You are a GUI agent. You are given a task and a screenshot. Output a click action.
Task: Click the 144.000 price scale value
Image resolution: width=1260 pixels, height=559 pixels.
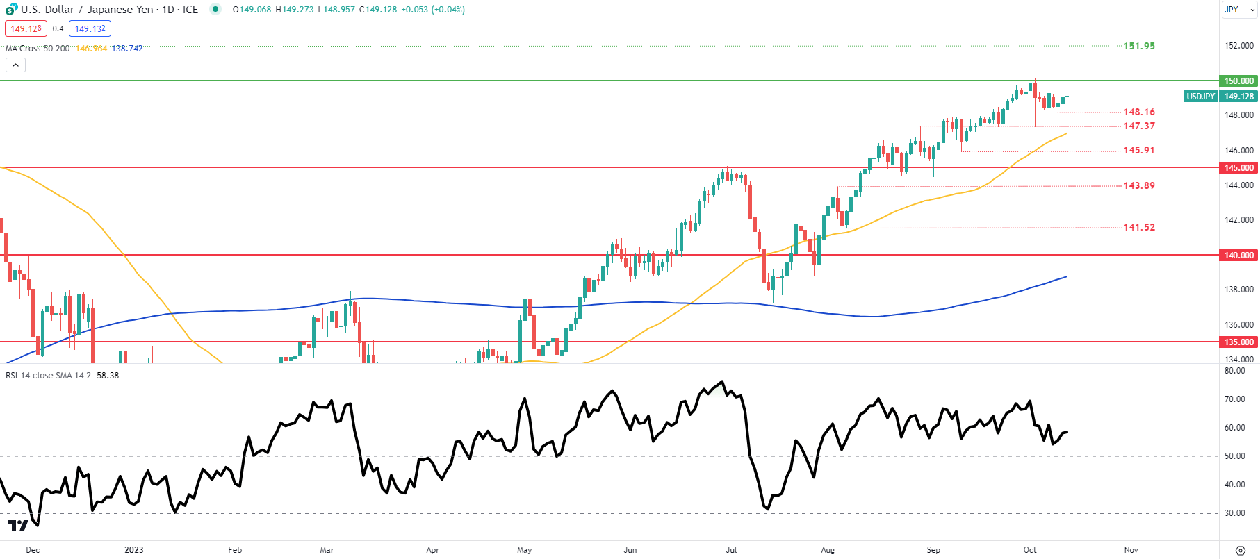(x=1239, y=185)
